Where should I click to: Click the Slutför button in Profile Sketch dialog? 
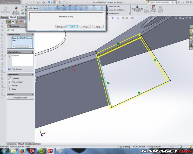pyautogui.click(x=72, y=27)
